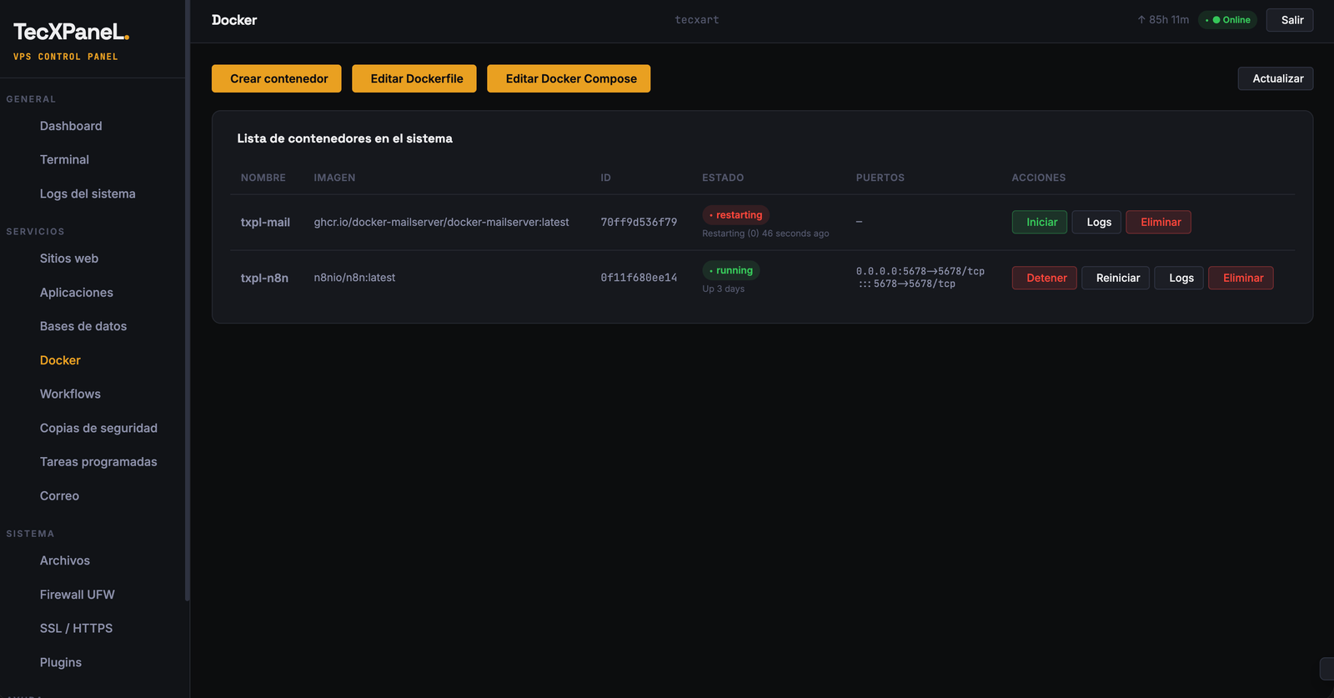Screen dimensions: 1334x698
Task: Click the PUERTOS column header
Action: (880, 178)
